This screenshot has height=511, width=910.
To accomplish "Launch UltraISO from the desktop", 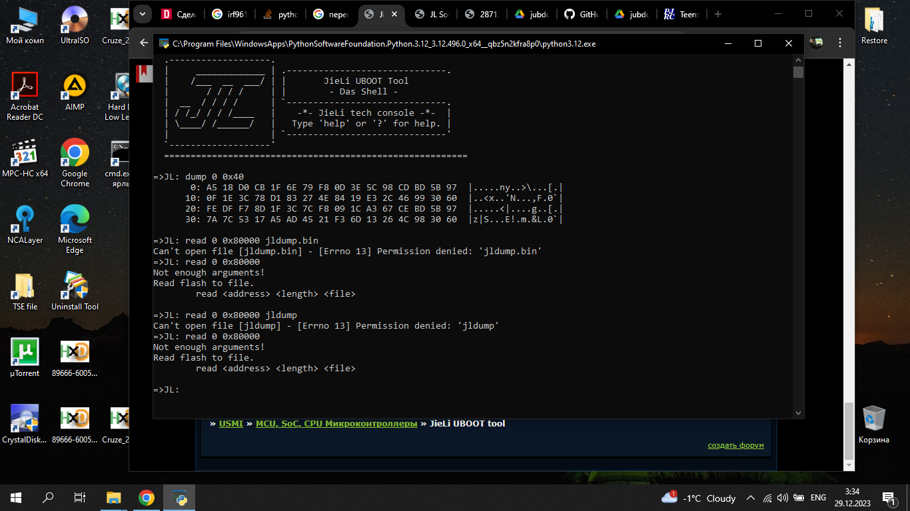I will [75, 25].
